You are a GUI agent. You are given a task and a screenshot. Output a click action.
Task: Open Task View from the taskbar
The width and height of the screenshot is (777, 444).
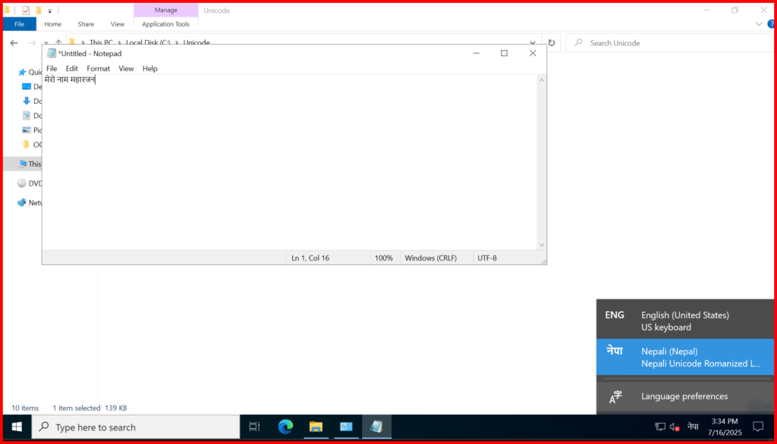[254, 427]
